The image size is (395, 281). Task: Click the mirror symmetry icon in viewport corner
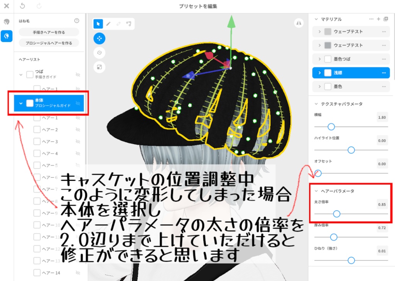tap(299, 23)
